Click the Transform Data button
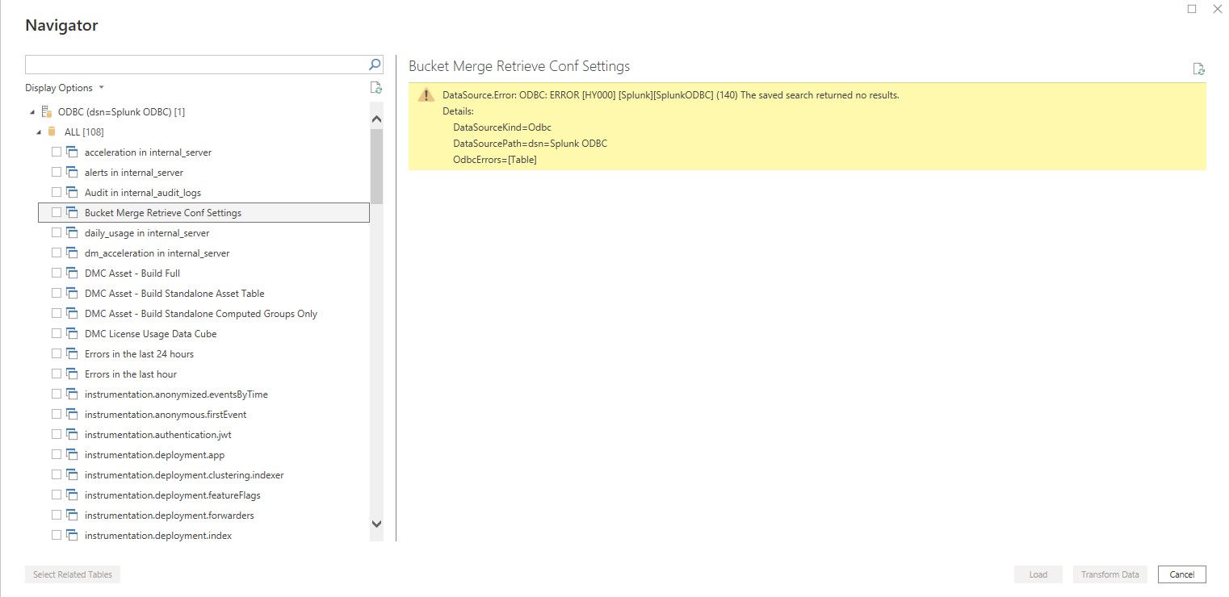This screenshot has width=1229, height=597. 1109,574
